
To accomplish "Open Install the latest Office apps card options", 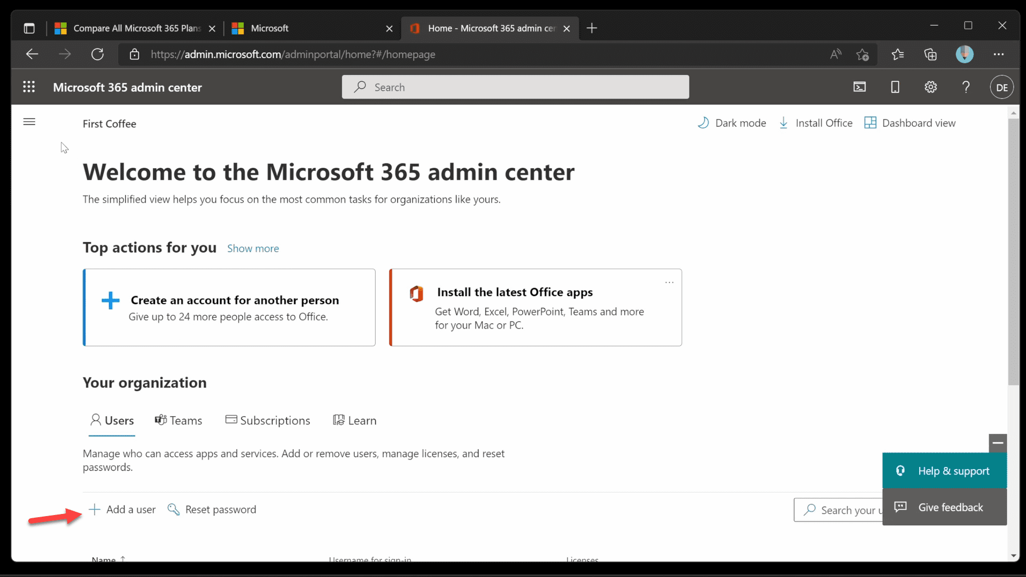I will [669, 282].
